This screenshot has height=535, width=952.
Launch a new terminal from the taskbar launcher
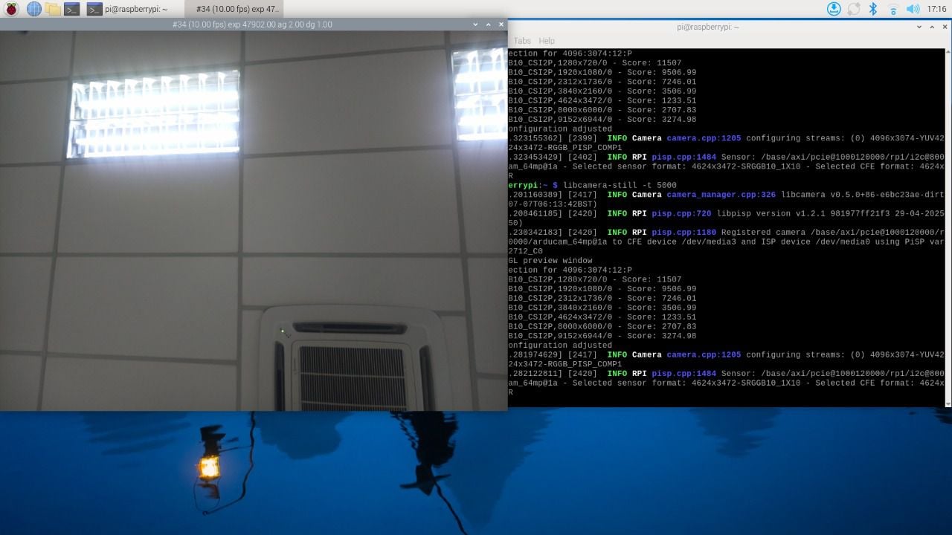tap(72, 9)
